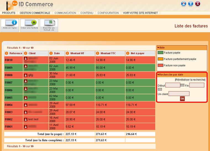The height and width of the screenshot is (151, 210).
Task: Click the red X logout icon
Action: pyautogui.click(x=198, y=4)
